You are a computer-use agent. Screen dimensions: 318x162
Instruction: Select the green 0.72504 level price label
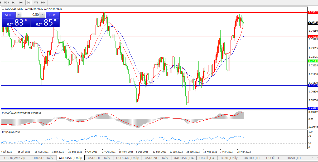pos(313,61)
